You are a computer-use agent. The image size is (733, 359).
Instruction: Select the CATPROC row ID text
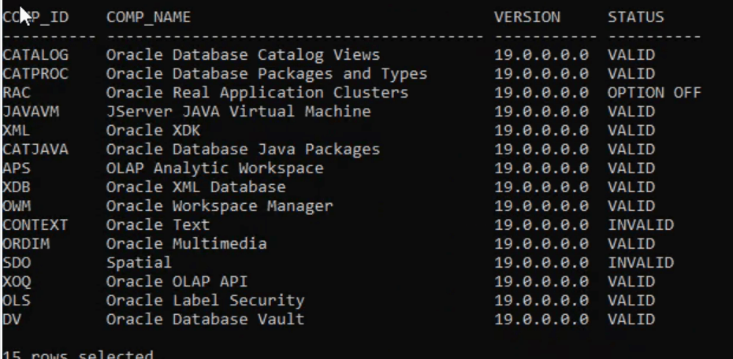point(35,74)
